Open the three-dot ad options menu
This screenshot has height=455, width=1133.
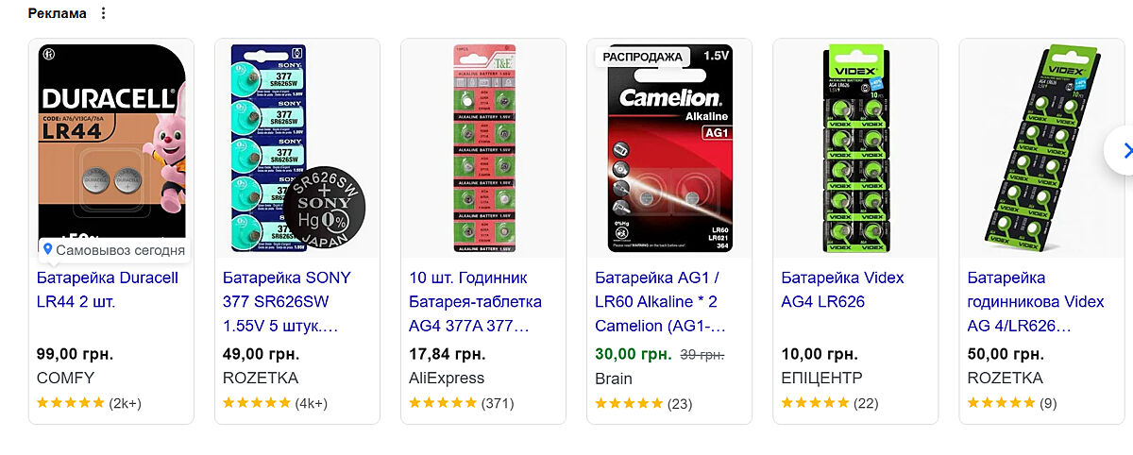104,14
